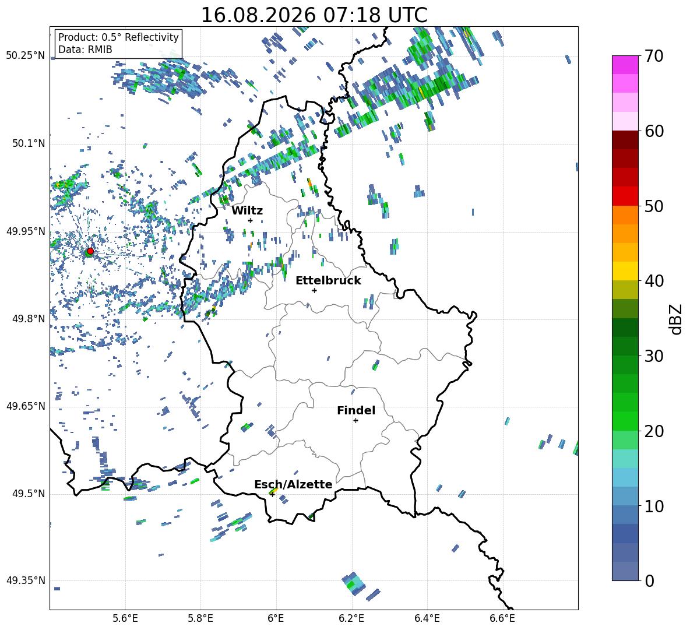The image size is (690, 630).
Task: Click the Data: RMIB source text
Action: (x=85, y=50)
